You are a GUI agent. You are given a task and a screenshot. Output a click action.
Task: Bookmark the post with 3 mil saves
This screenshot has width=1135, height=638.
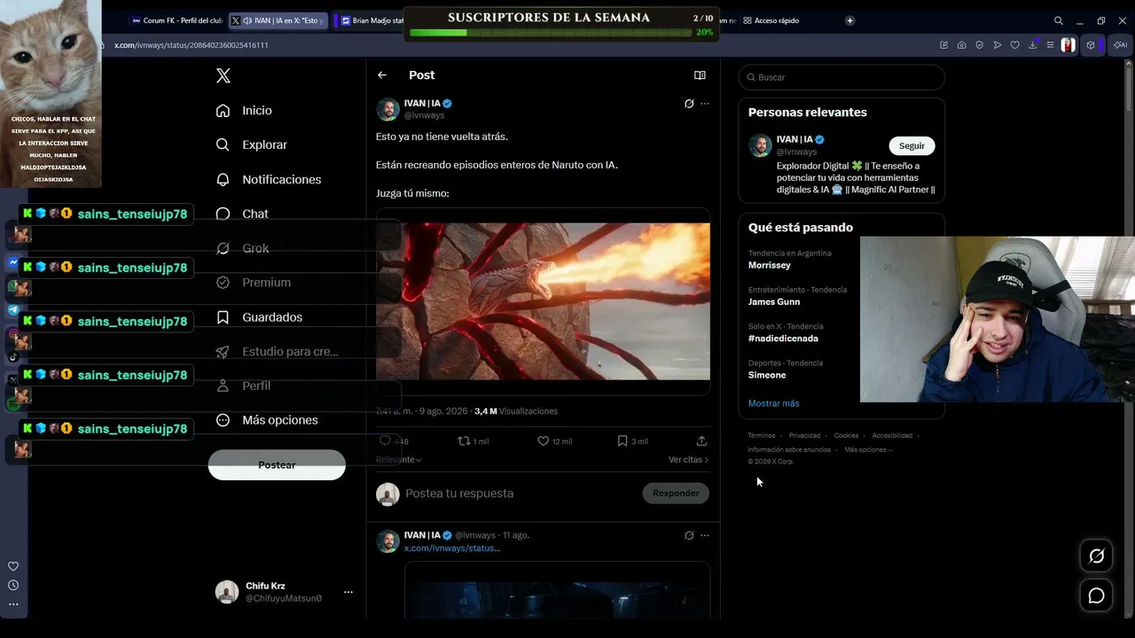pos(622,440)
